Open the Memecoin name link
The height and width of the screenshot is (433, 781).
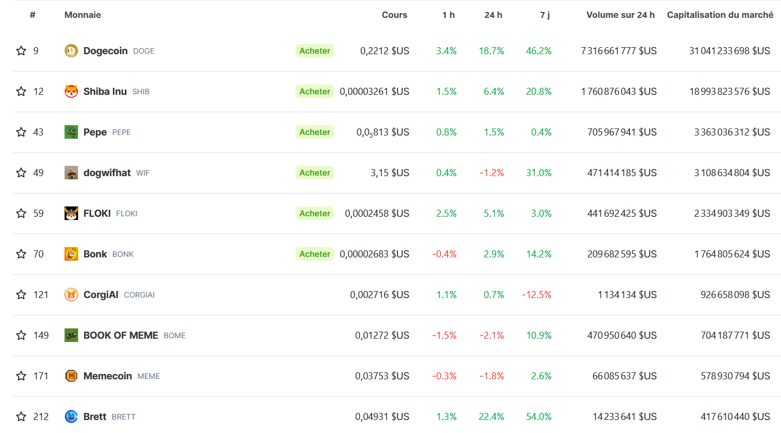click(x=108, y=376)
